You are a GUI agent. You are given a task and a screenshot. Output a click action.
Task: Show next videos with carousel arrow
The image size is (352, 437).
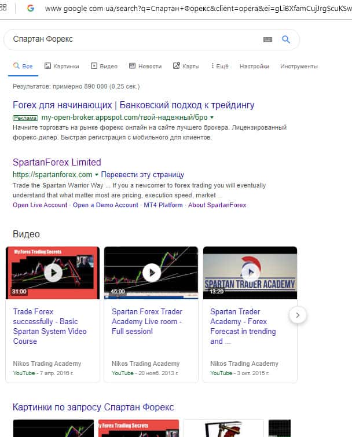(297, 315)
